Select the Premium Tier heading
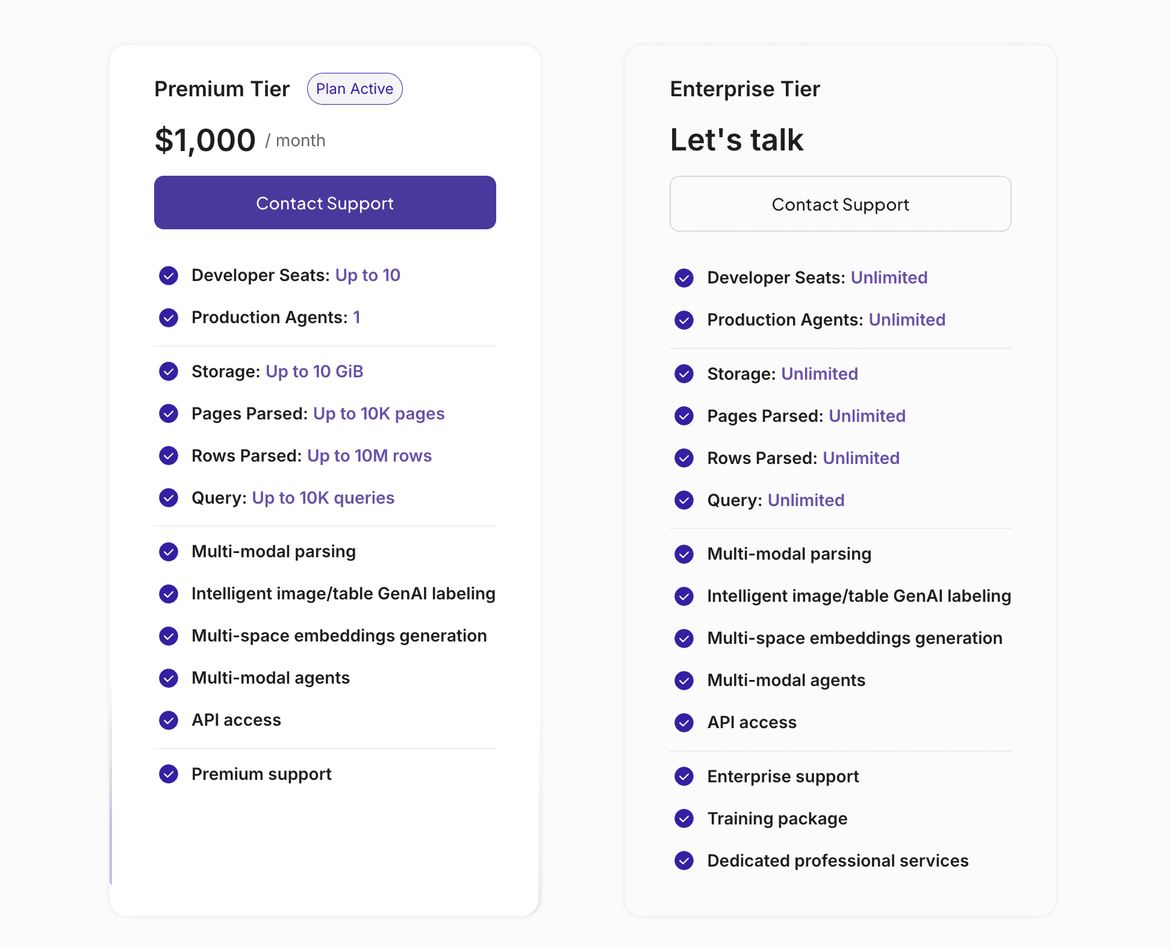Viewport: 1170px width, 949px height. pyautogui.click(x=222, y=88)
